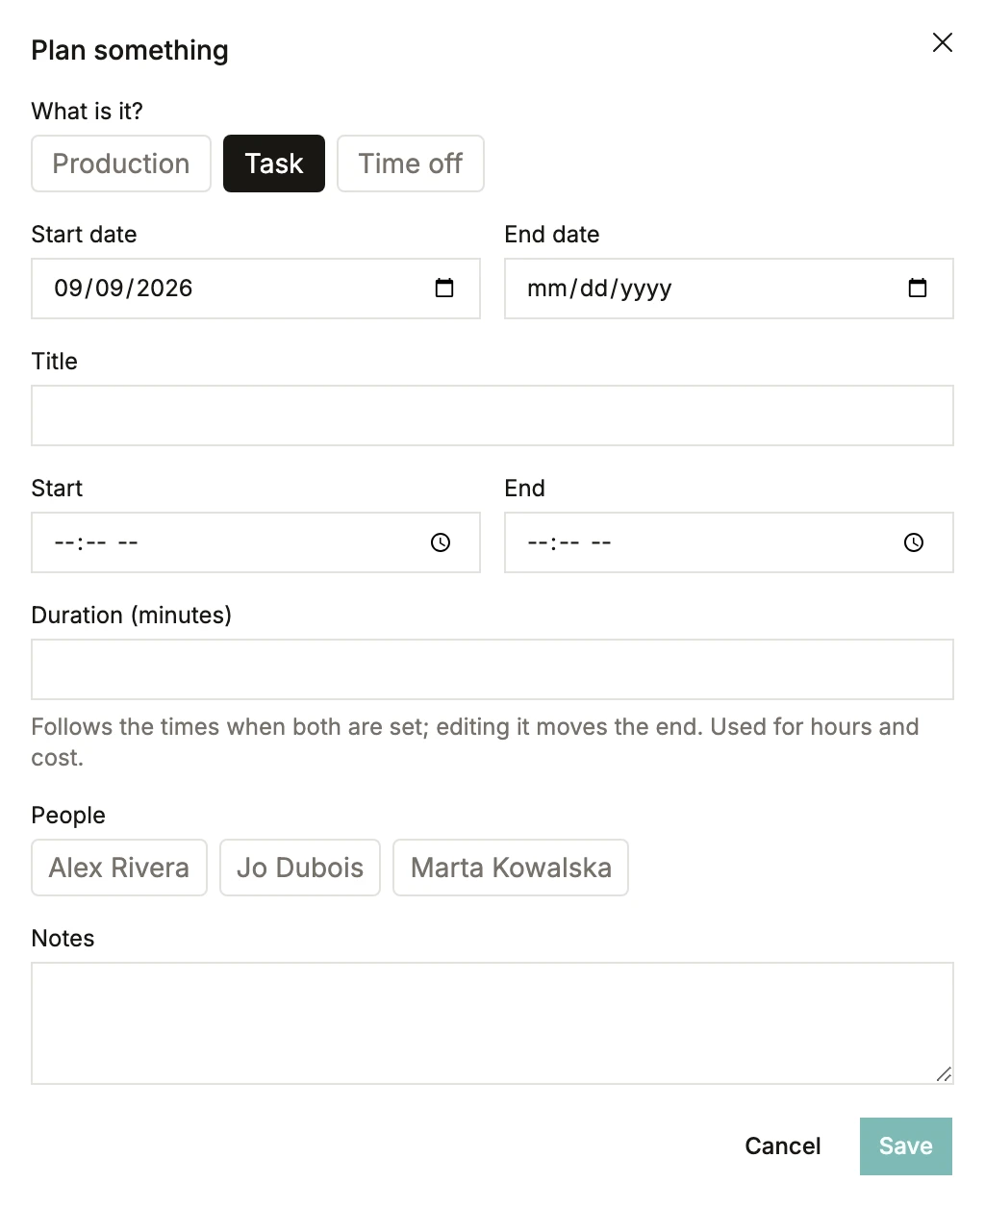Grab the Notes resize handle
The image size is (985, 1208).
(945, 1074)
